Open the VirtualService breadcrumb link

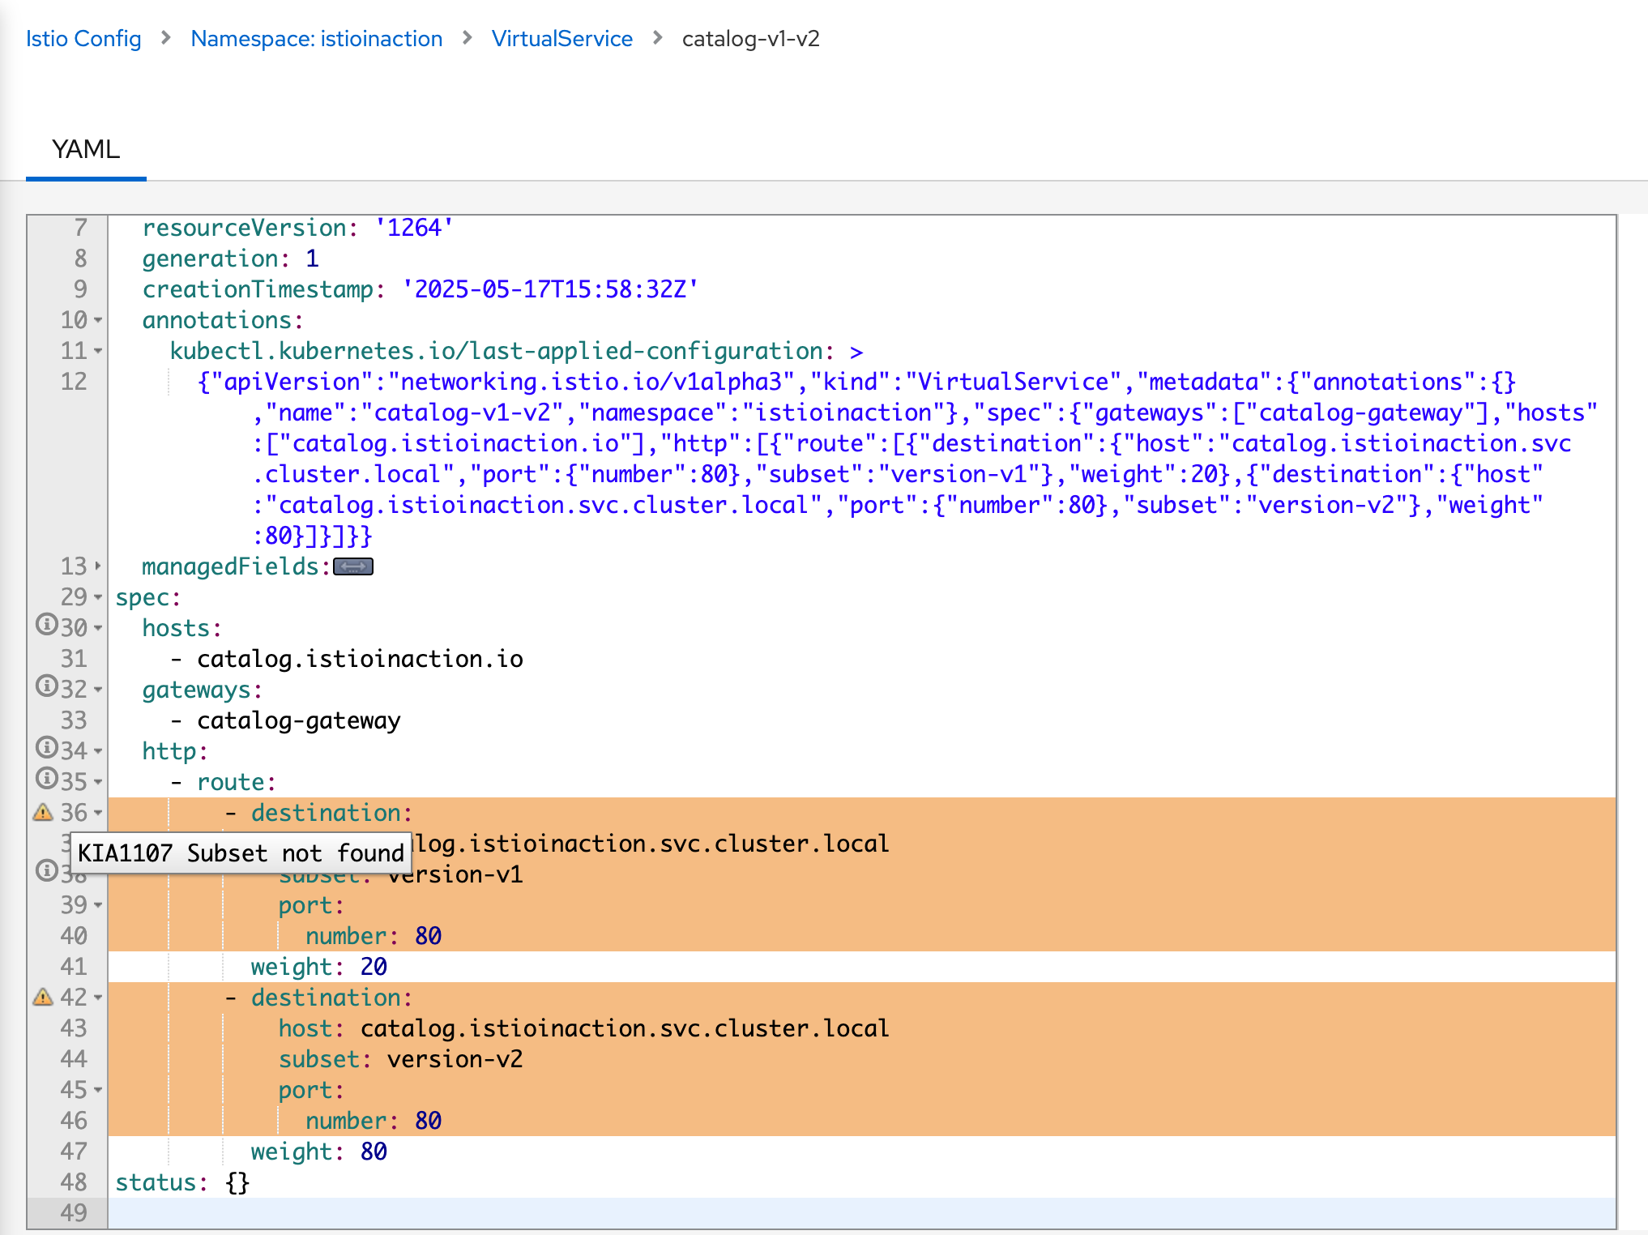click(561, 39)
